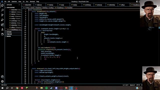
Task: Open the Source Control view
Action: click(x=2, y=15)
